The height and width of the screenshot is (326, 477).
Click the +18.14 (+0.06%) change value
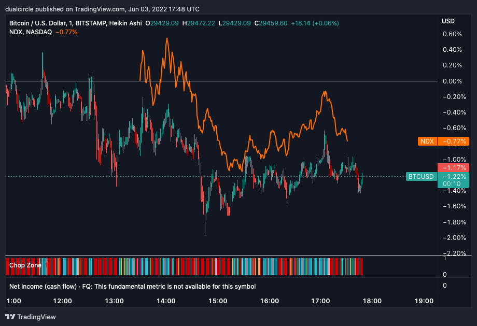(x=315, y=23)
